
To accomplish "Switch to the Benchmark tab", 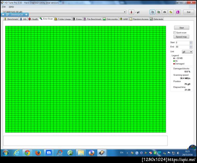I will click(x=11, y=19).
